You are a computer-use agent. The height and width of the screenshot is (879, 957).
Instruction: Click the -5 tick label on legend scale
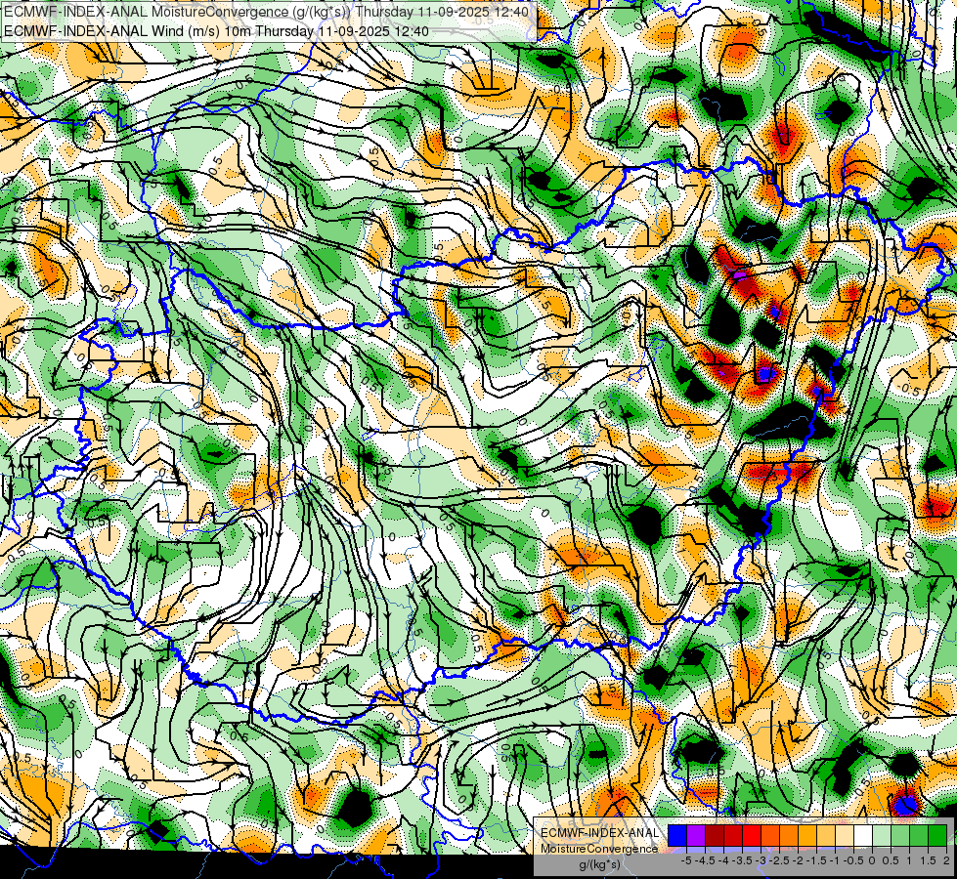point(686,860)
